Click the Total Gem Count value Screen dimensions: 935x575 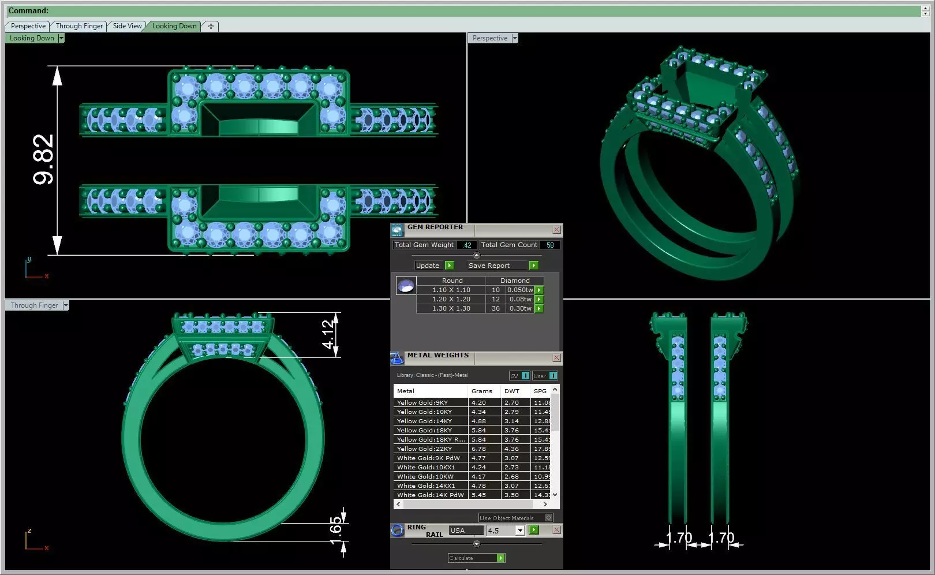coord(550,245)
